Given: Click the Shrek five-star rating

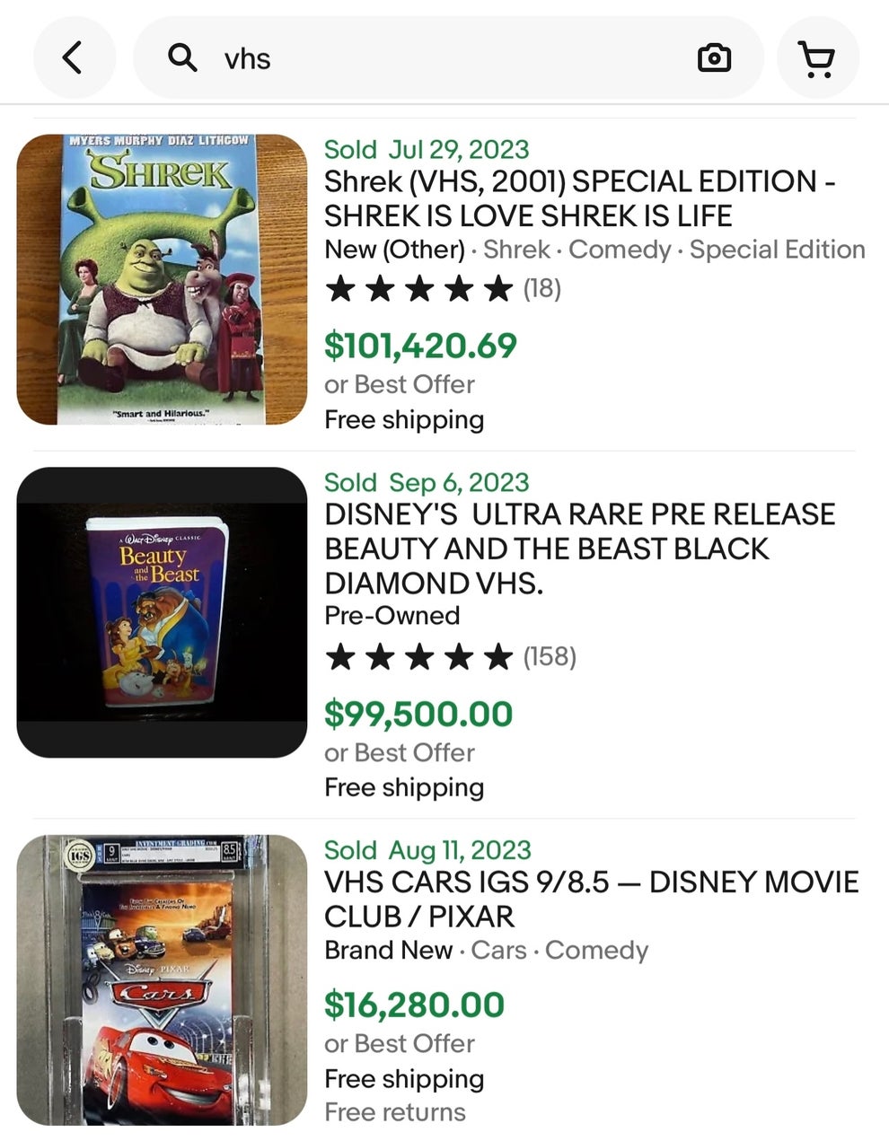Looking at the screenshot, I should 418,289.
